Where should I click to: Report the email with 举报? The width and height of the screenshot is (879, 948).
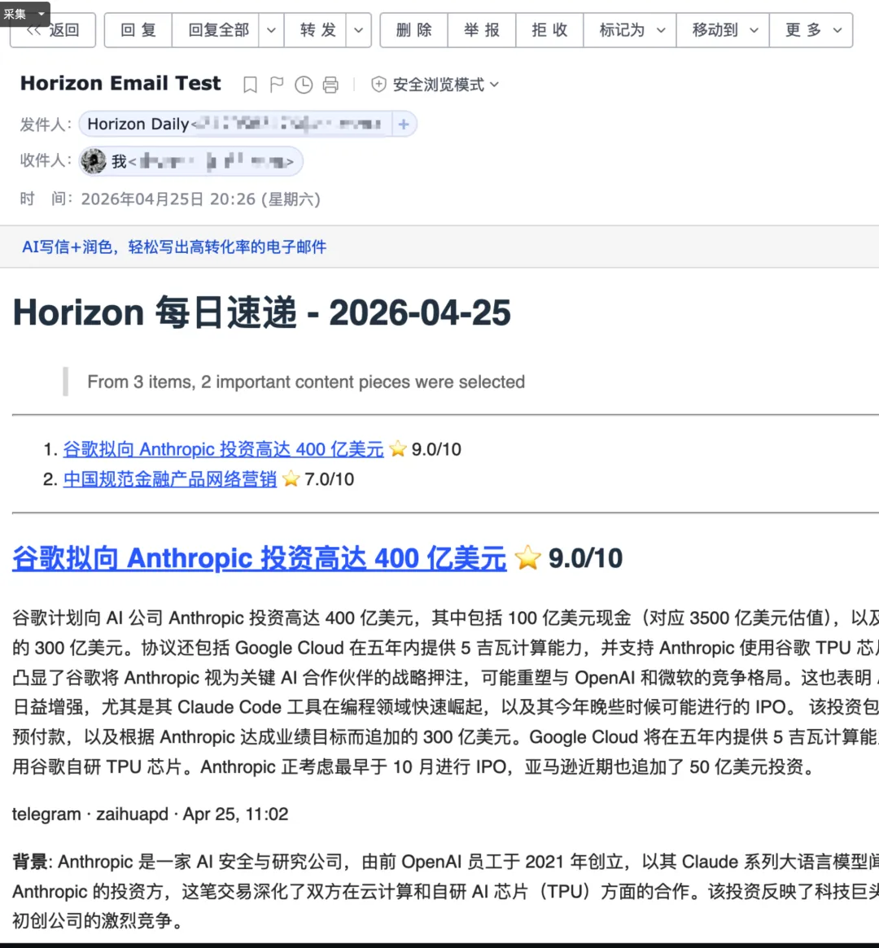coord(482,30)
